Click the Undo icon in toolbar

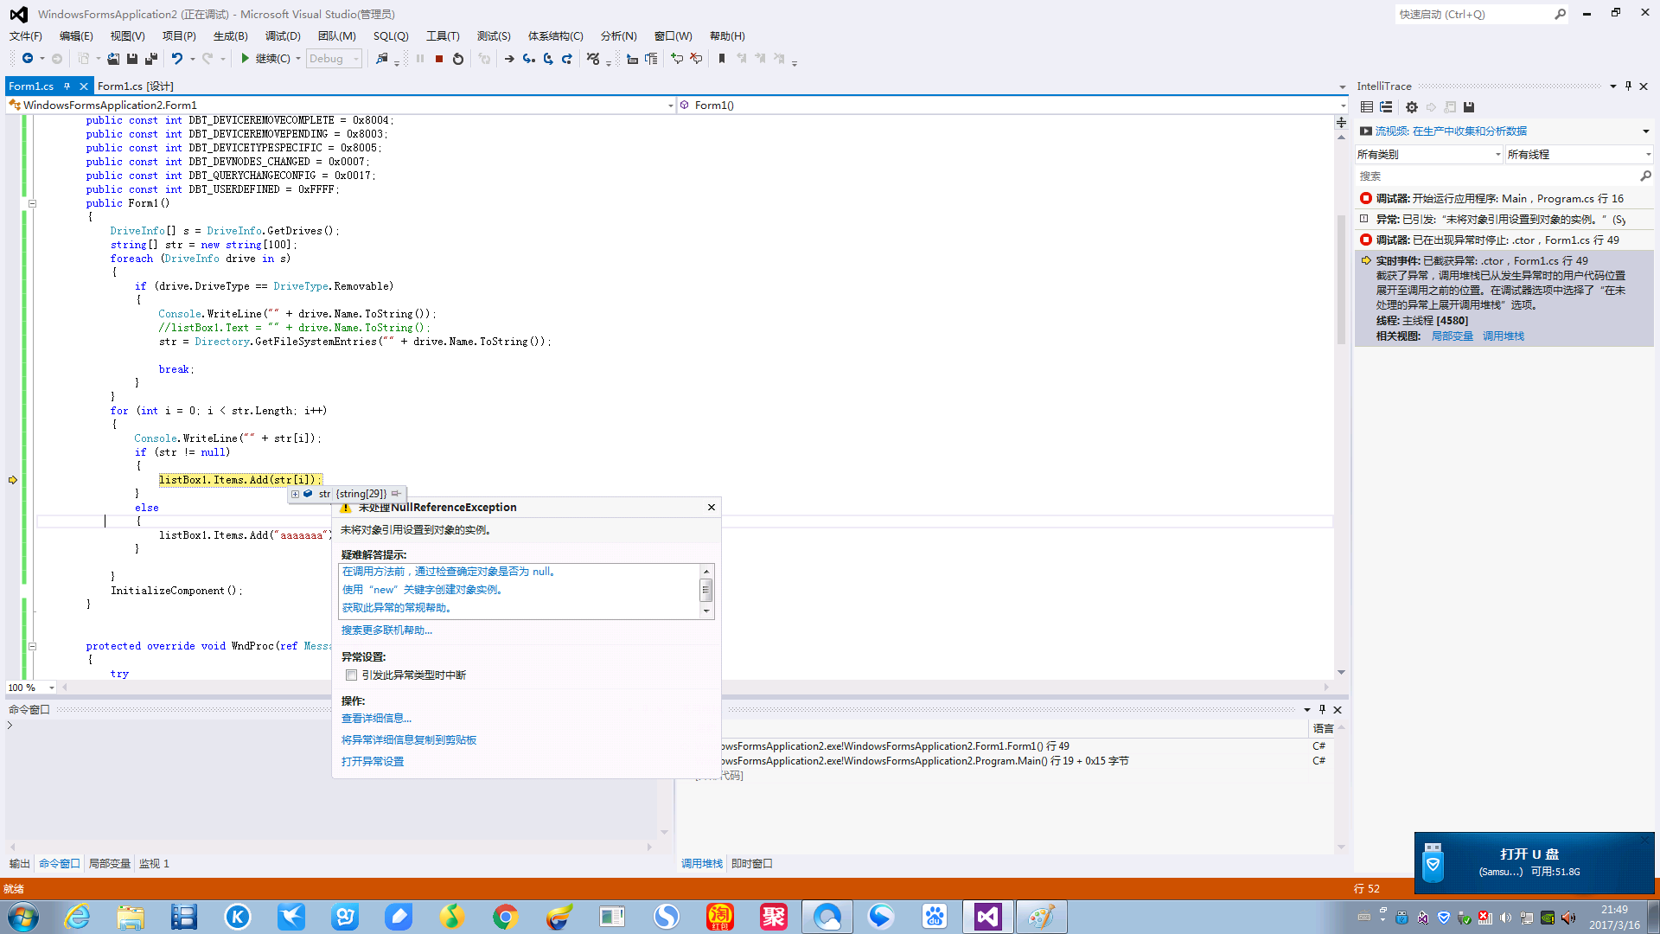coord(176,59)
